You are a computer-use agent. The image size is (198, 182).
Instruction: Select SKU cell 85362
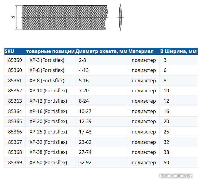coord(15,91)
